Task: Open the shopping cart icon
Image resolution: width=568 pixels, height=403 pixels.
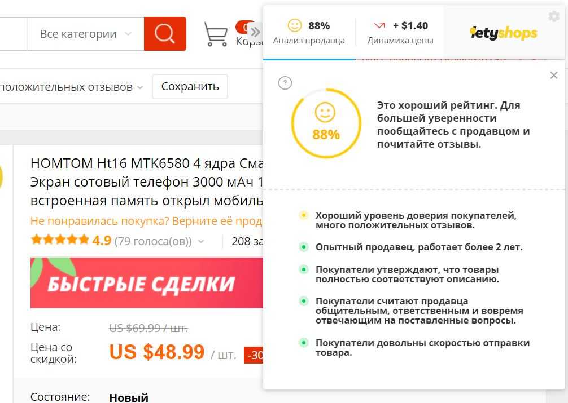Action: point(216,34)
